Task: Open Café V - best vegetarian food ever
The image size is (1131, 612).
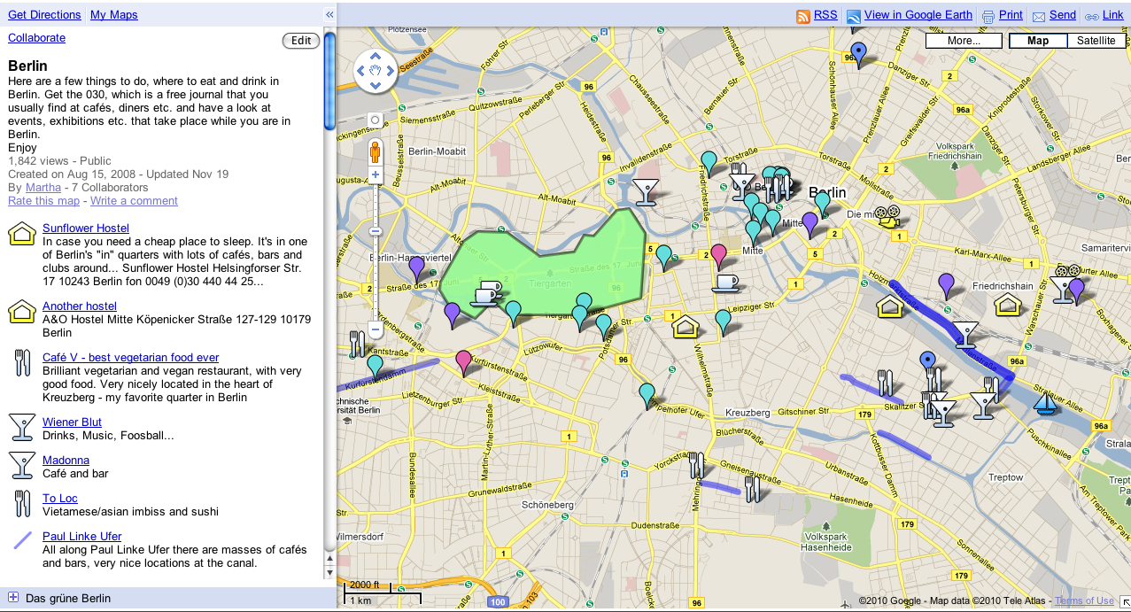Action: pyautogui.click(x=131, y=358)
